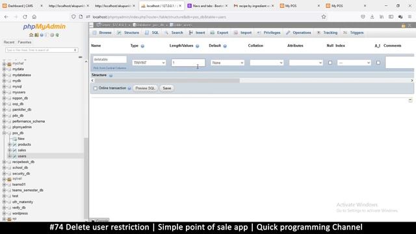This screenshot has width=416, height=234.
Task: Click Online transaction help icon
Action: [129, 88]
